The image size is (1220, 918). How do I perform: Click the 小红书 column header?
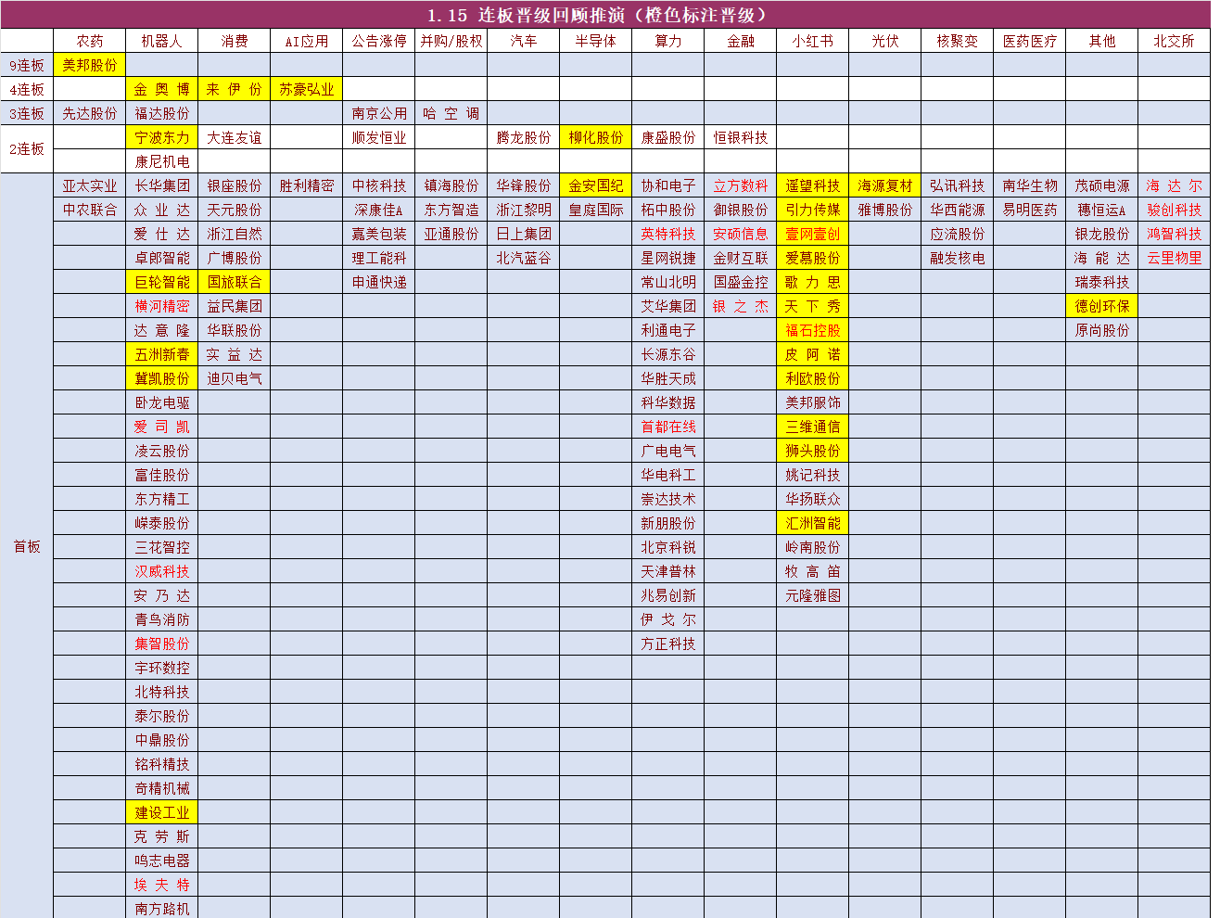(813, 41)
